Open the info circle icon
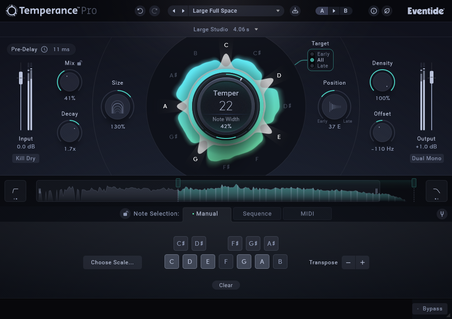Viewport: 452px width, 319px height. click(x=373, y=11)
